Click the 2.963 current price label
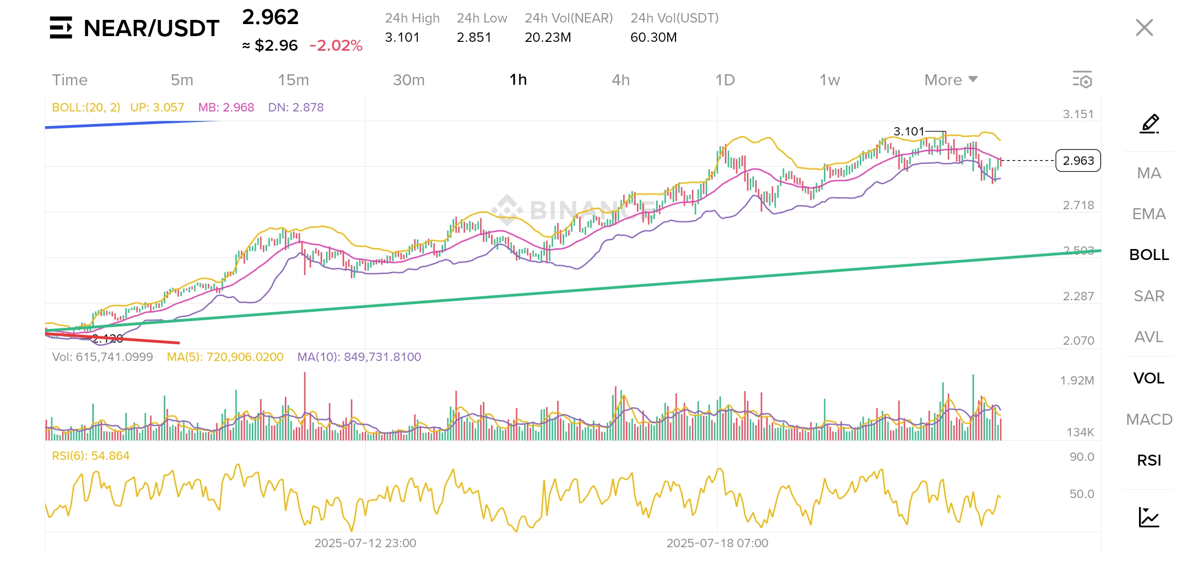 [x=1078, y=161]
